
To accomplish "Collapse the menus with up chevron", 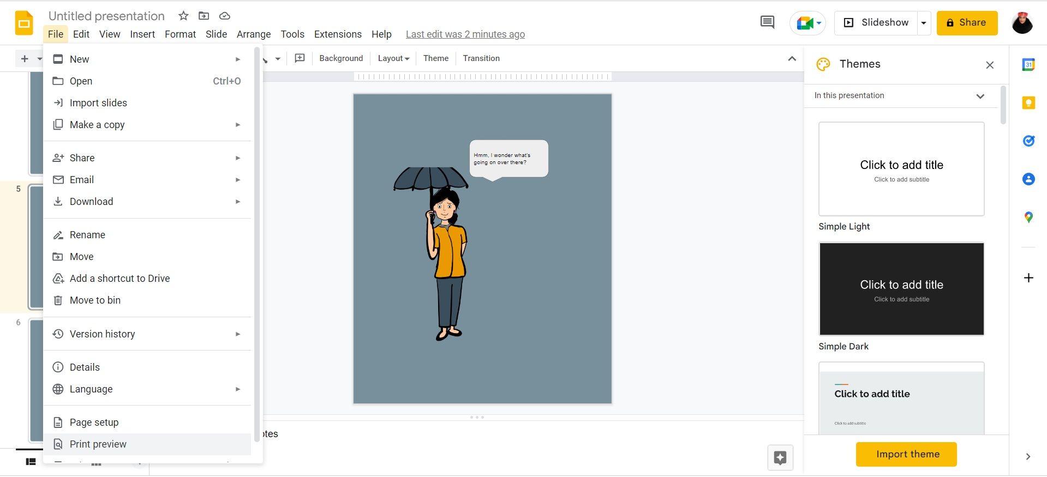I will click(792, 58).
